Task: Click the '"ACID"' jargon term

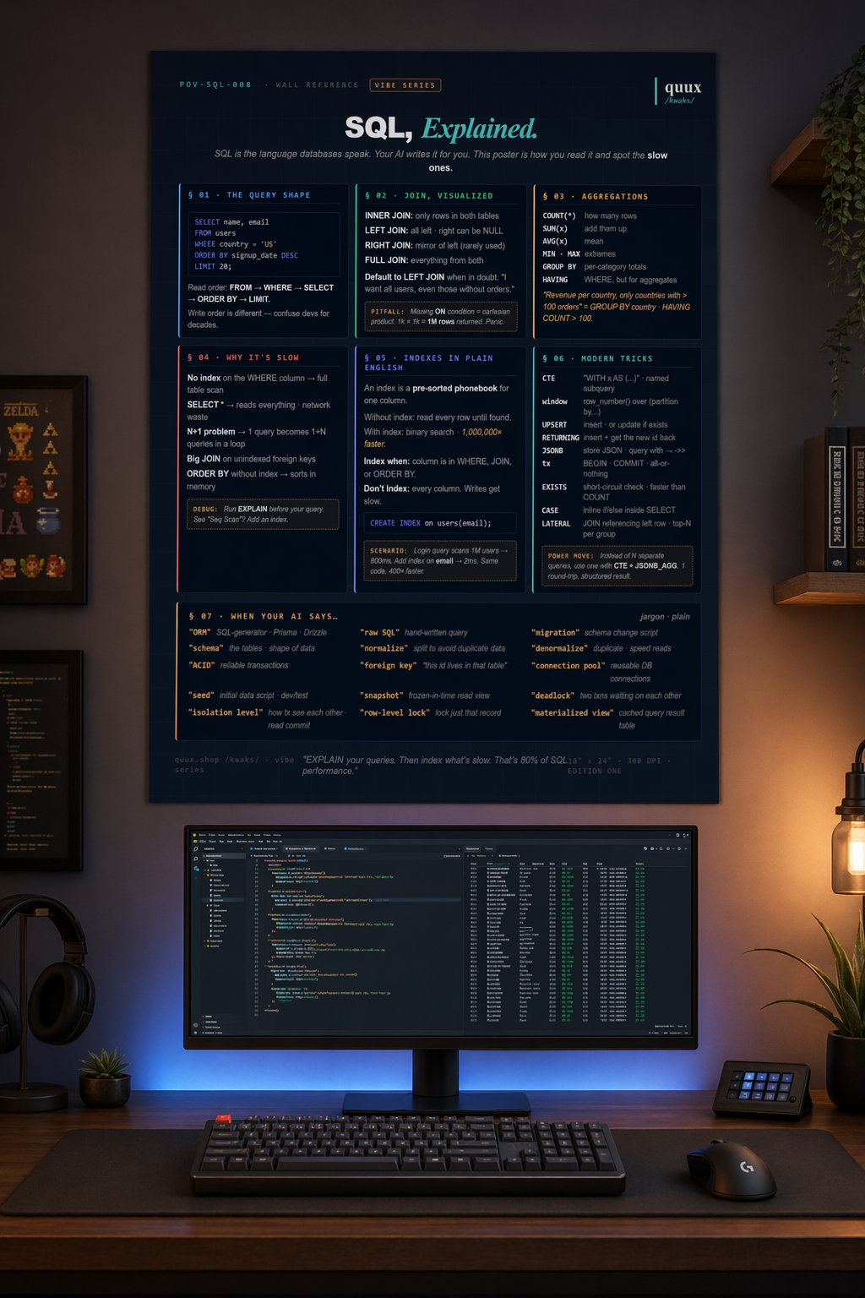Action: pos(202,665)
